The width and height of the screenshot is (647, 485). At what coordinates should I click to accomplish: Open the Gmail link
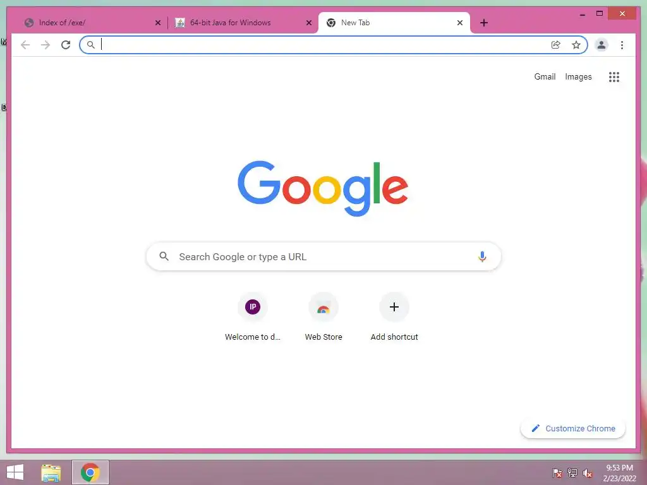click(545, 76)
